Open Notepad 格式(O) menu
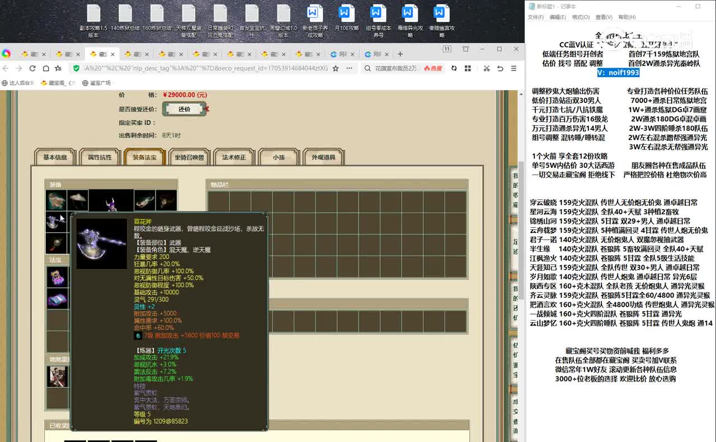This screenshot has width=716, height=442. pyautogui.click(x=581, y=17)
